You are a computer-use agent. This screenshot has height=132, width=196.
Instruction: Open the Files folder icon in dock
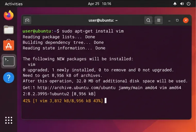pos(9,30)
